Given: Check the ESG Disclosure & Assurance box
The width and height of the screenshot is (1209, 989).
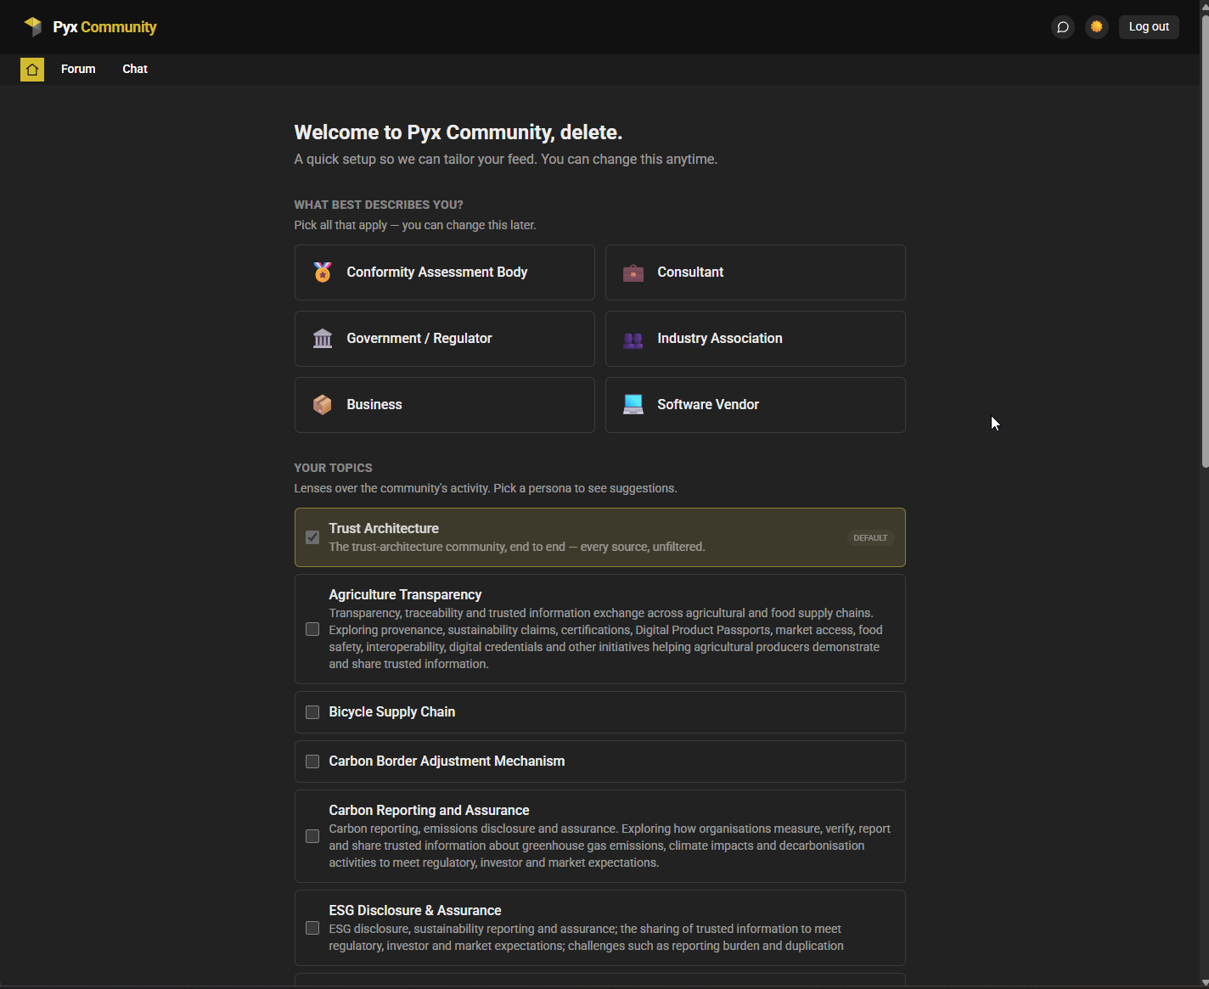Looking at the screenshot, I should (312, 928).
